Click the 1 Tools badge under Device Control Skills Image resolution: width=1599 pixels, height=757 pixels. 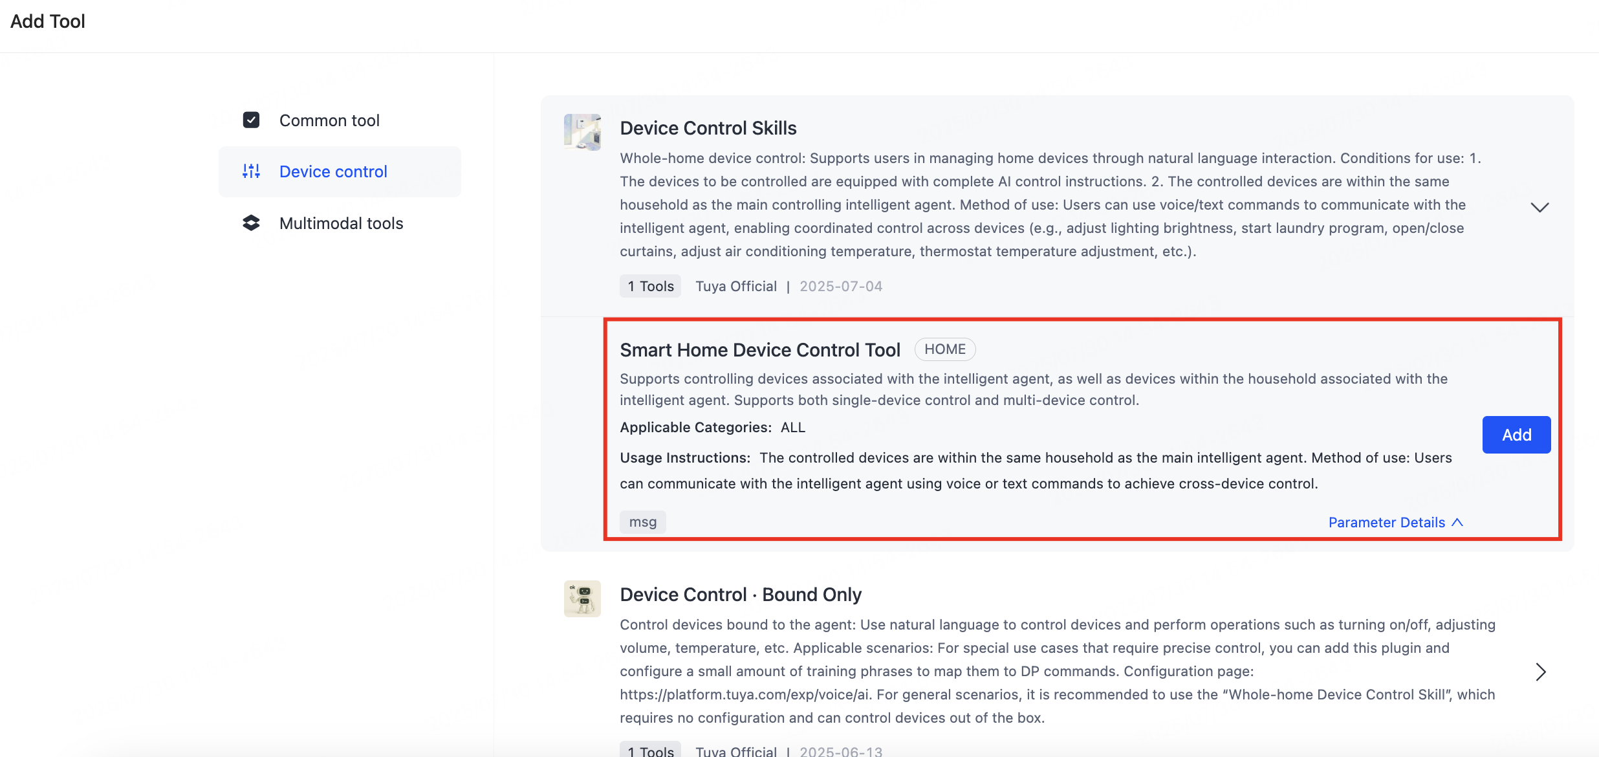tap(650, 286)
